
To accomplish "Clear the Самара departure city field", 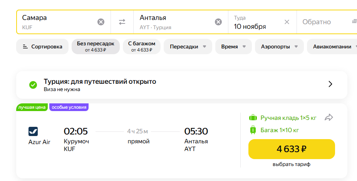I will pyautogui.click(x=101, y=22).
